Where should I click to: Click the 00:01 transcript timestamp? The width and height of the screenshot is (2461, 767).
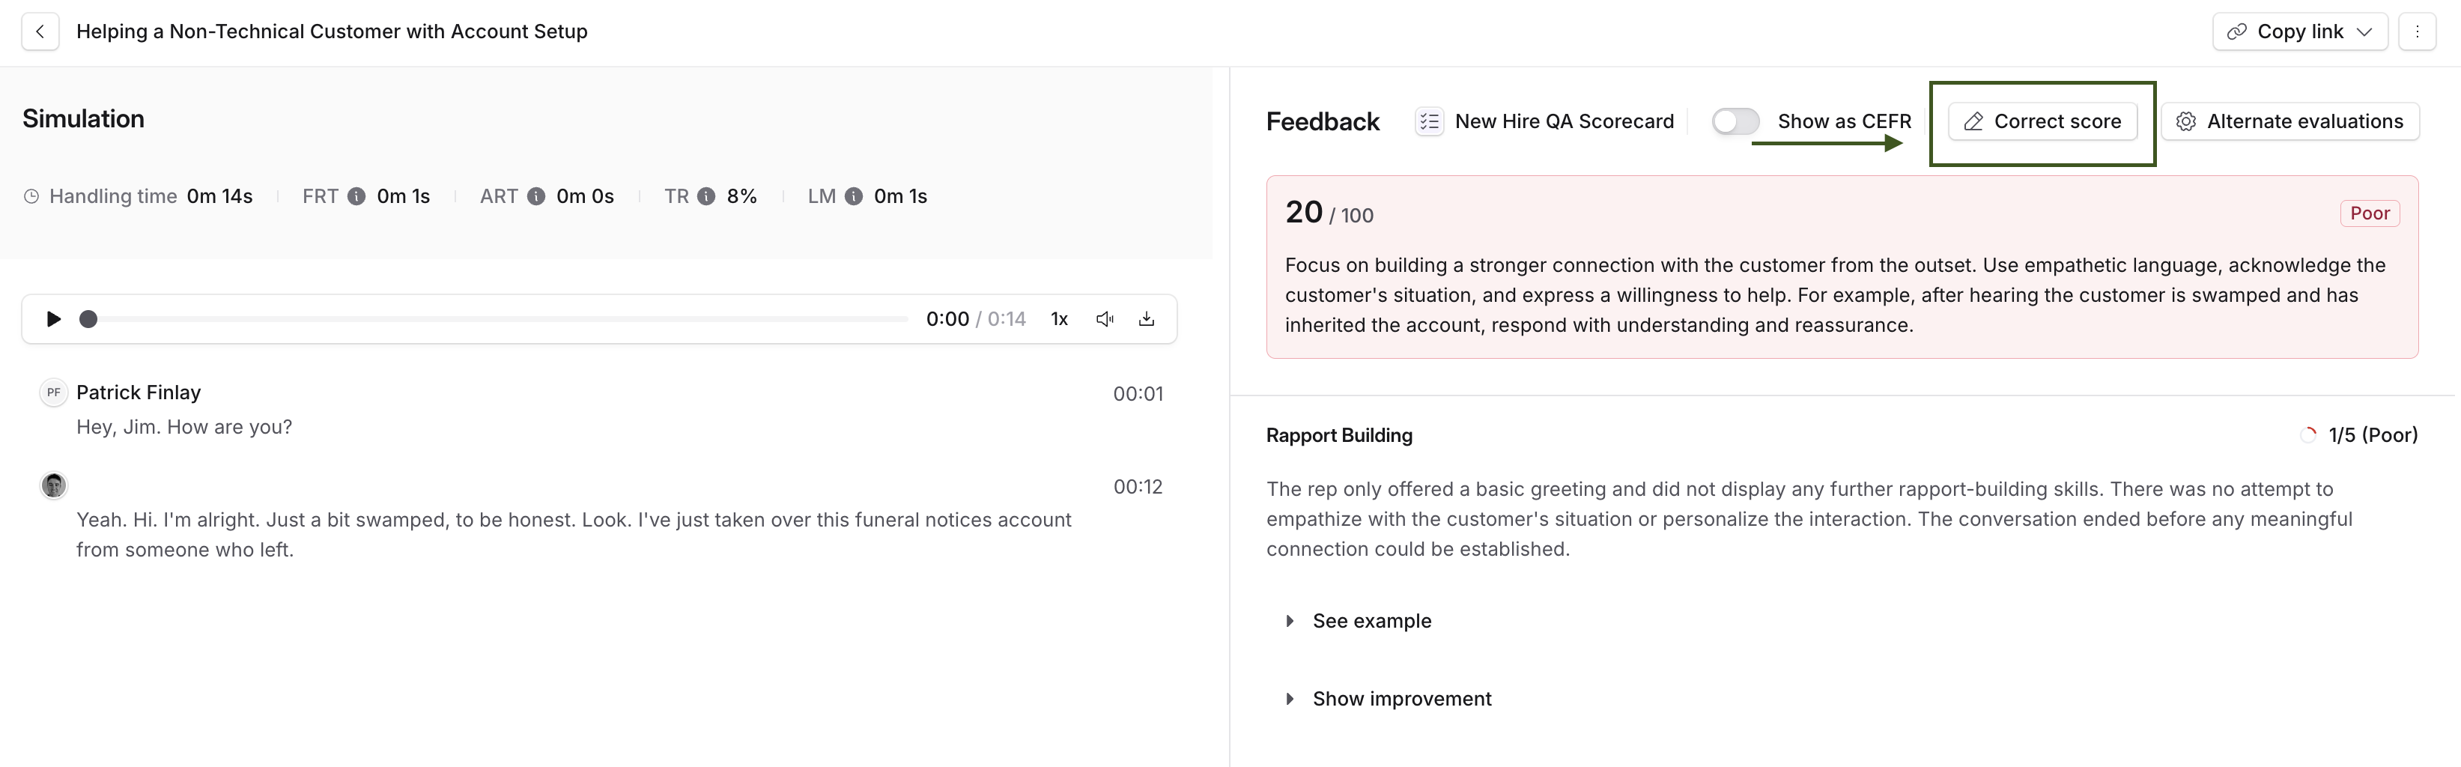[1138, 393]
